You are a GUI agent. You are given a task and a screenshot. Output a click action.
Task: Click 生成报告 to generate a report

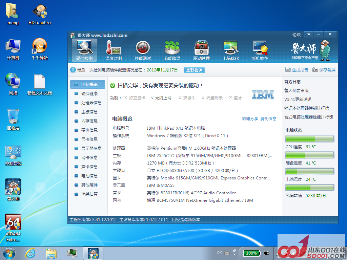pos(297,70)
